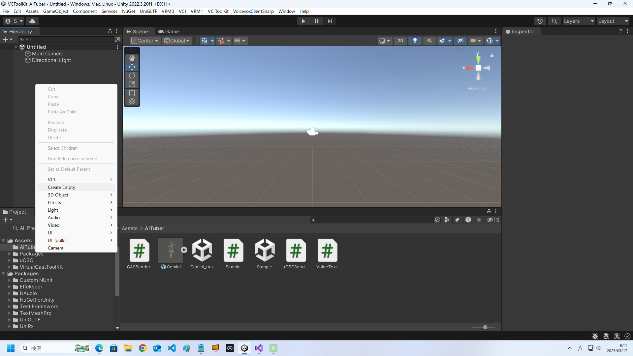Select Directional Light in Hierarchy
The width and height of the screenshot is (633, 356).
tap(51, 60)
